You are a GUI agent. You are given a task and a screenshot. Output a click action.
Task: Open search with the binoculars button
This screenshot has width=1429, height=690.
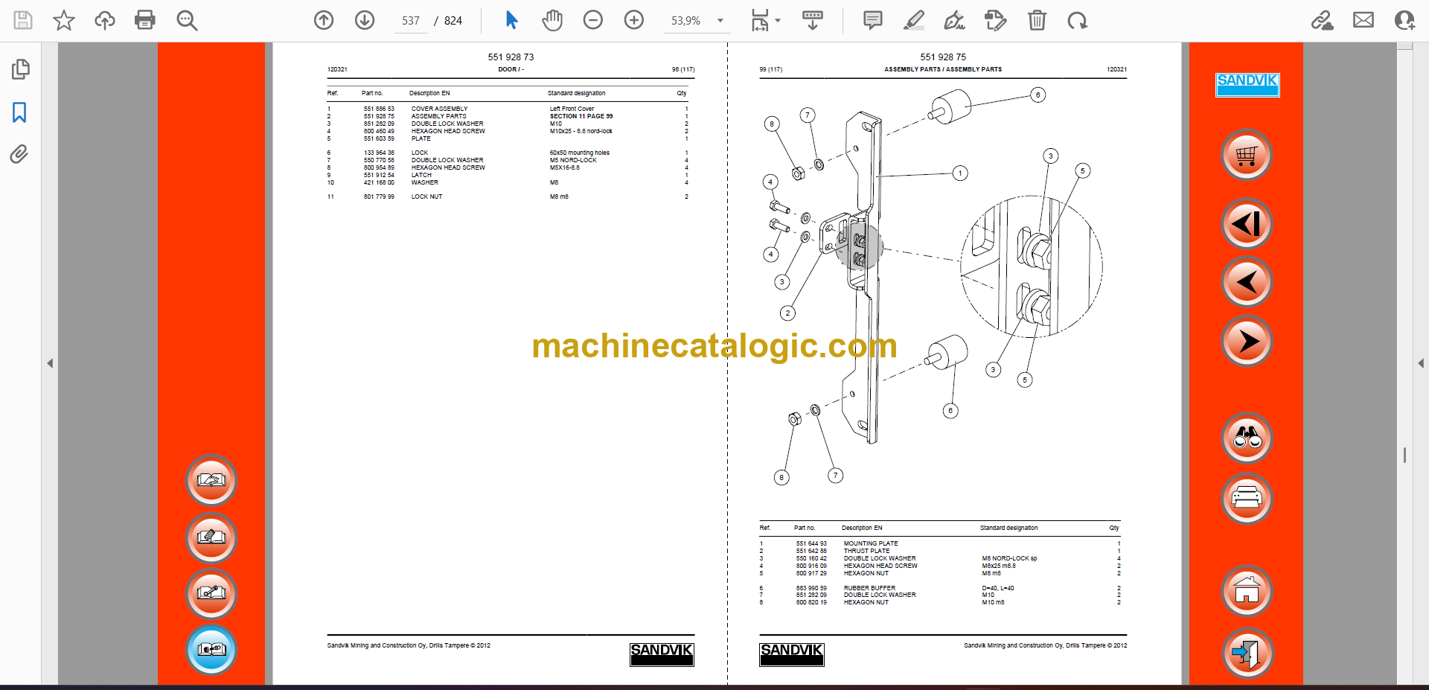click(x=1247, y=438)
